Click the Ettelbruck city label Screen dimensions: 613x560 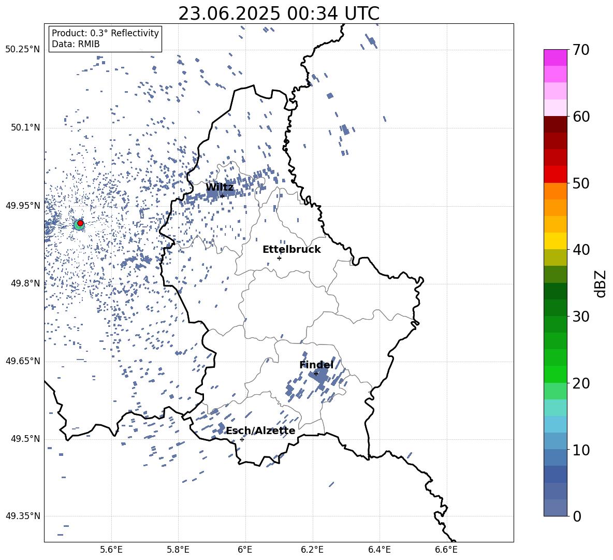[x=291, y=250]
